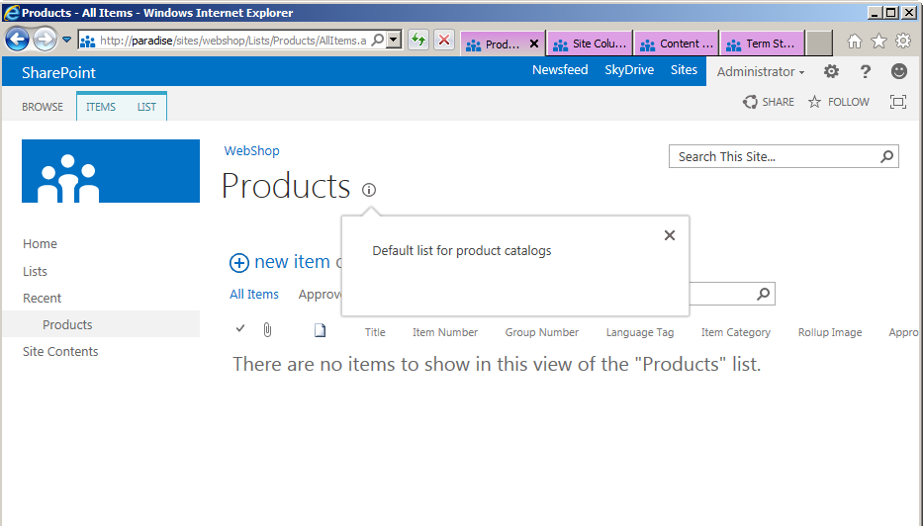Click the browser Back arrow button
This screenshot has width=923, height=526.
point(18,40)
